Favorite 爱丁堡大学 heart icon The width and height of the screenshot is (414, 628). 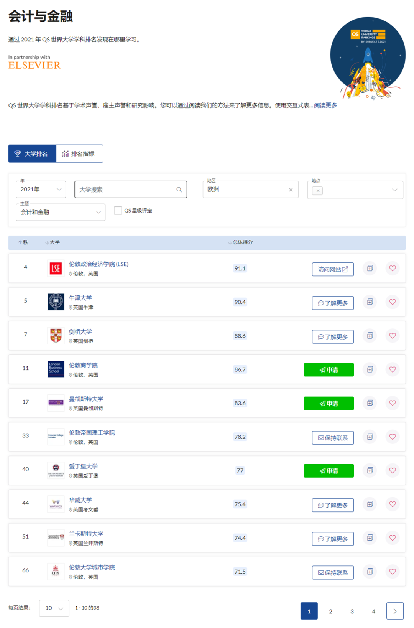tap(393, 470)
